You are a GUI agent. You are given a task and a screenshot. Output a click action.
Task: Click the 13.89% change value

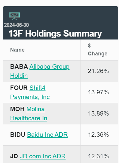[98, 113]
